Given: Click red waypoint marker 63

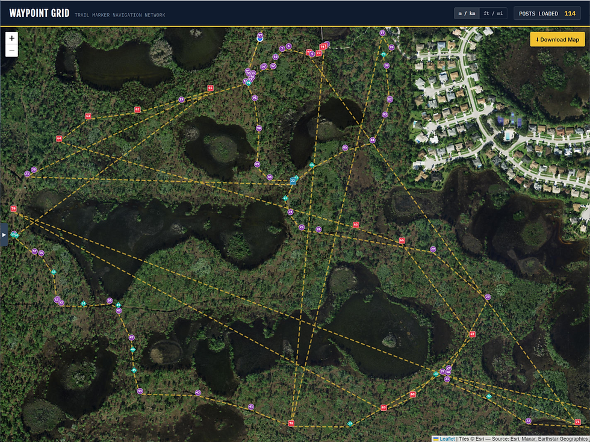Looking at the screenshot, I should pyautogui.click(x=88, y=116).
